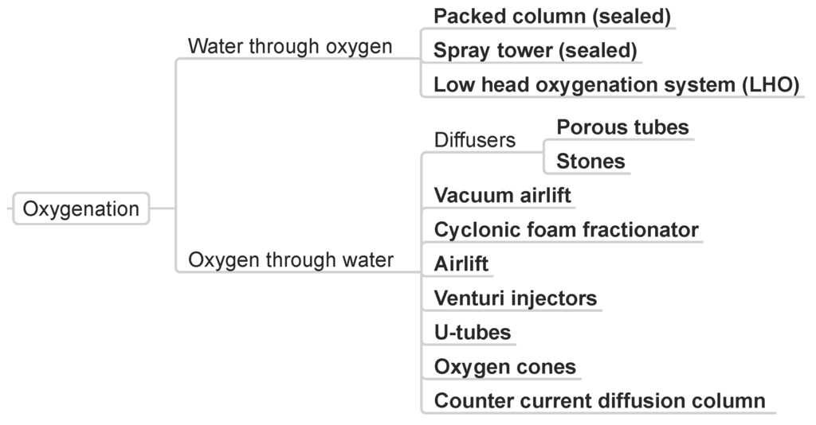Click the Counter current diffusion column node
This screenshot has width=816, height=425.
click(599, 401)
